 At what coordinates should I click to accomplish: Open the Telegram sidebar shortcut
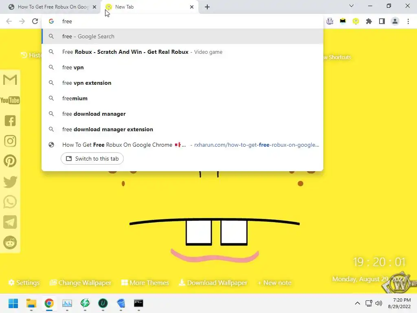[x=10, y=222]
